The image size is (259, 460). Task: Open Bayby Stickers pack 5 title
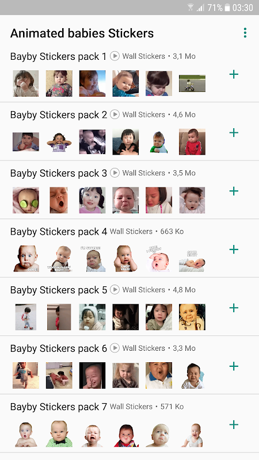[x=59, y=290]
